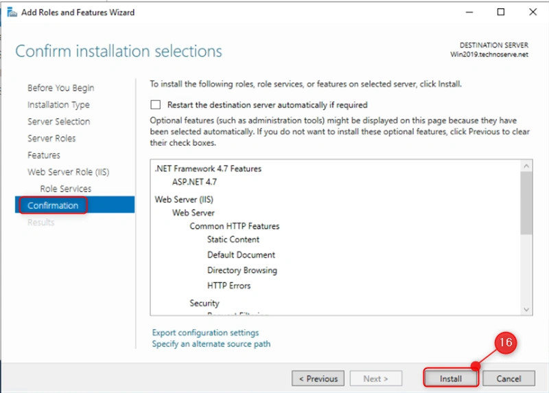Click the Win2019.technoserve.net server name
Screen dimensions: 549x393
pyautogui.click(x=489, y=54)
